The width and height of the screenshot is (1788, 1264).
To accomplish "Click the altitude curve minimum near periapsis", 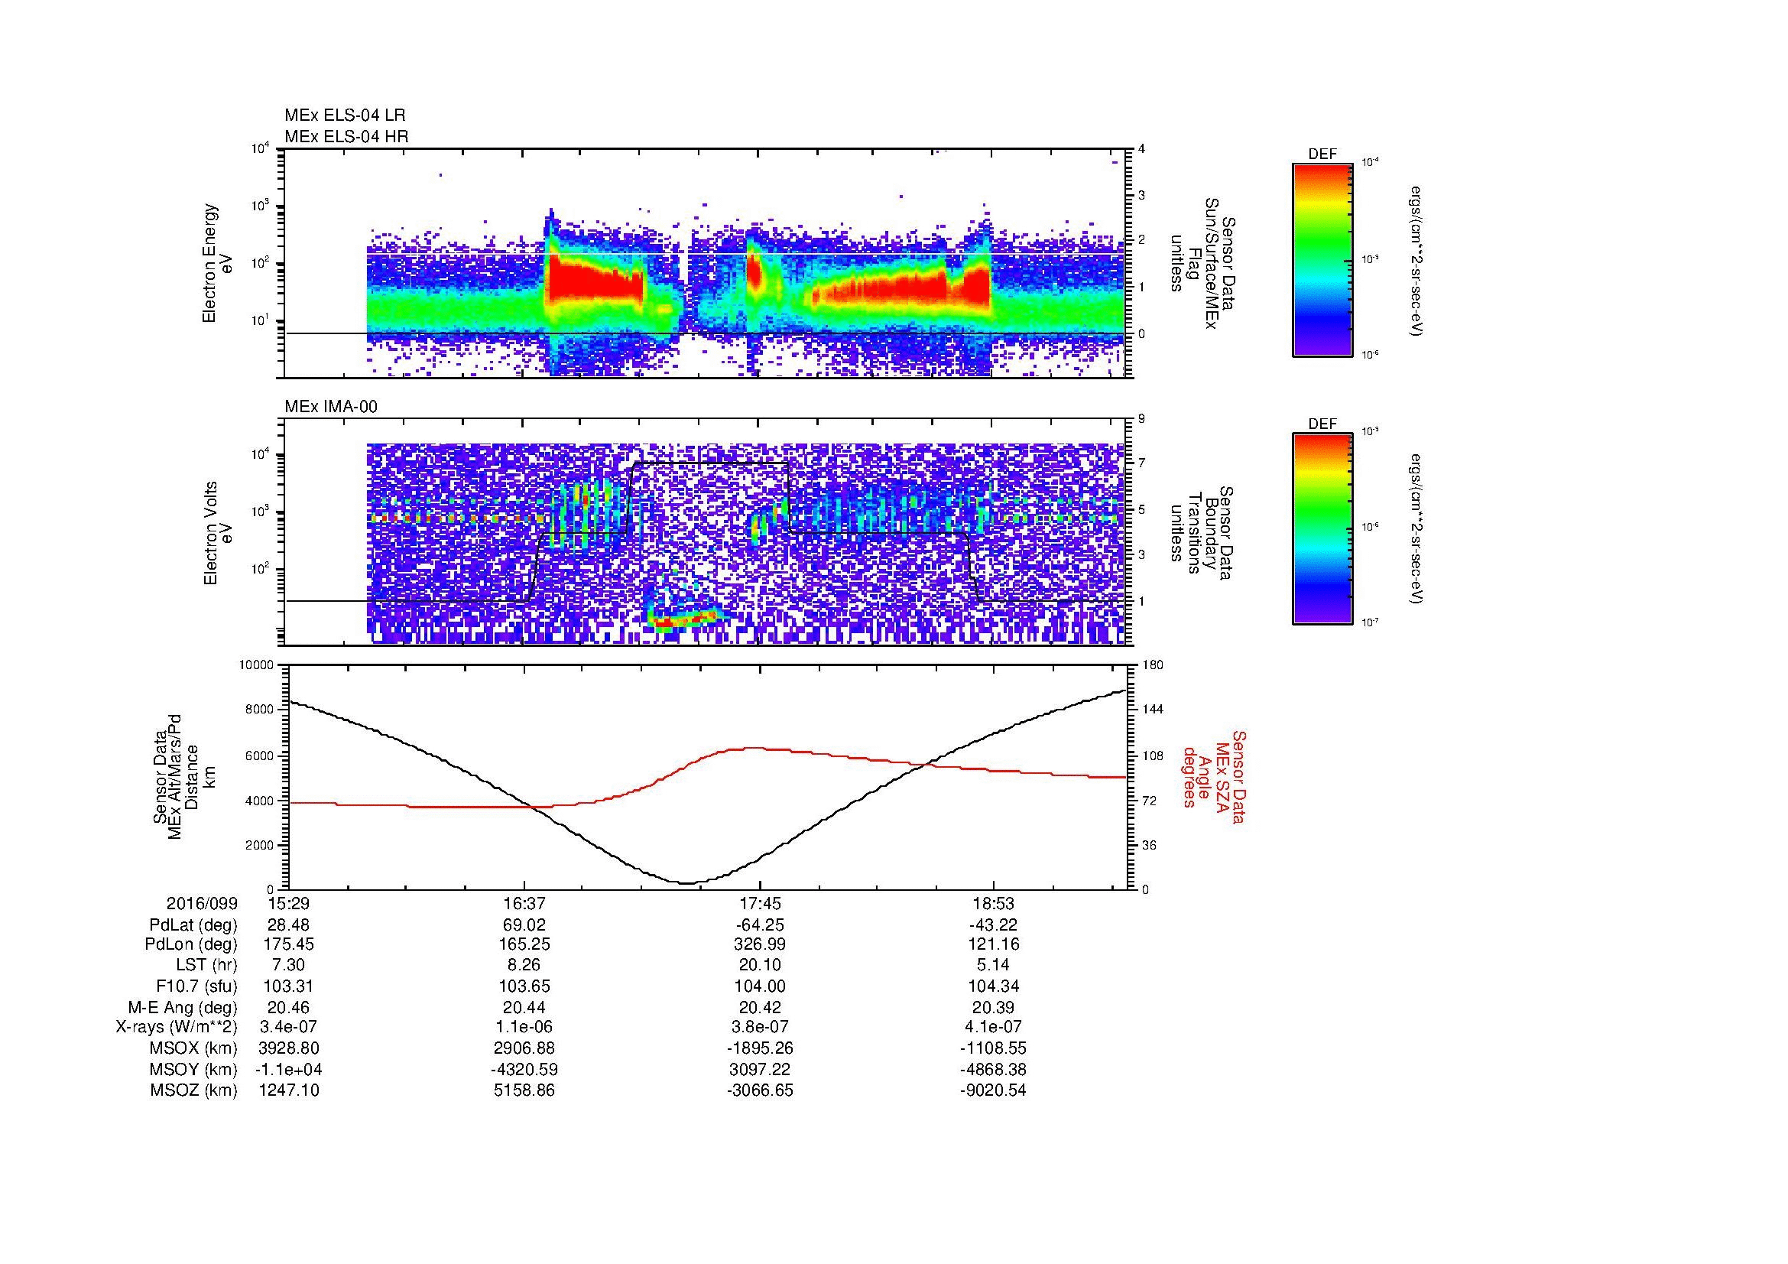I will 687,882.
